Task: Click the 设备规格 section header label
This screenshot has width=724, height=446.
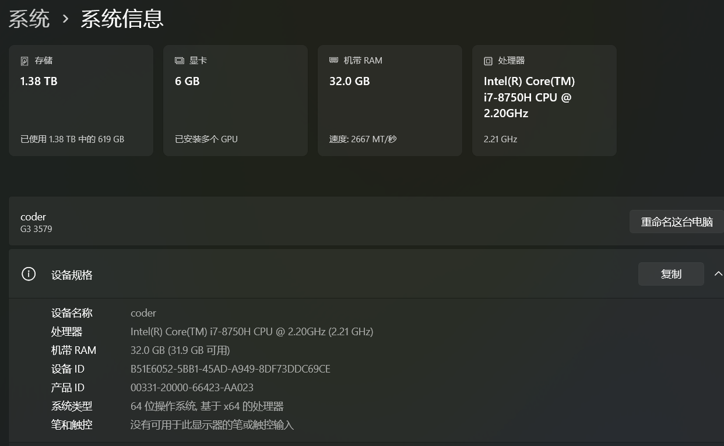Action: (72, 275)
